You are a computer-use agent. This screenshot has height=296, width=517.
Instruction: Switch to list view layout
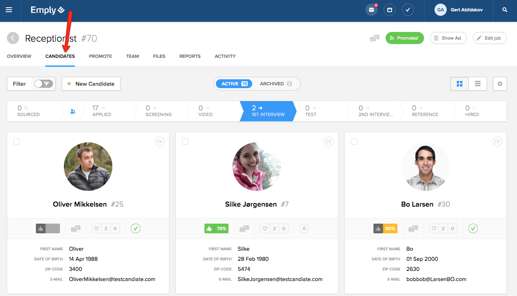click(x=478, y=84)
